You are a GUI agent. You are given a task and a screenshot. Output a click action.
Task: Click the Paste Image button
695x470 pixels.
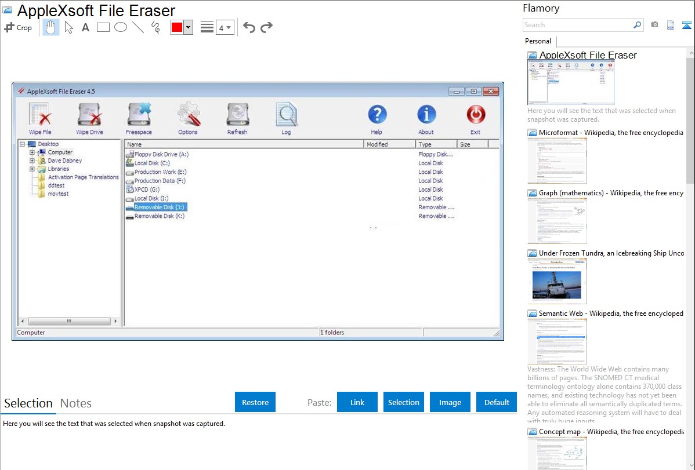coord(450,402)
